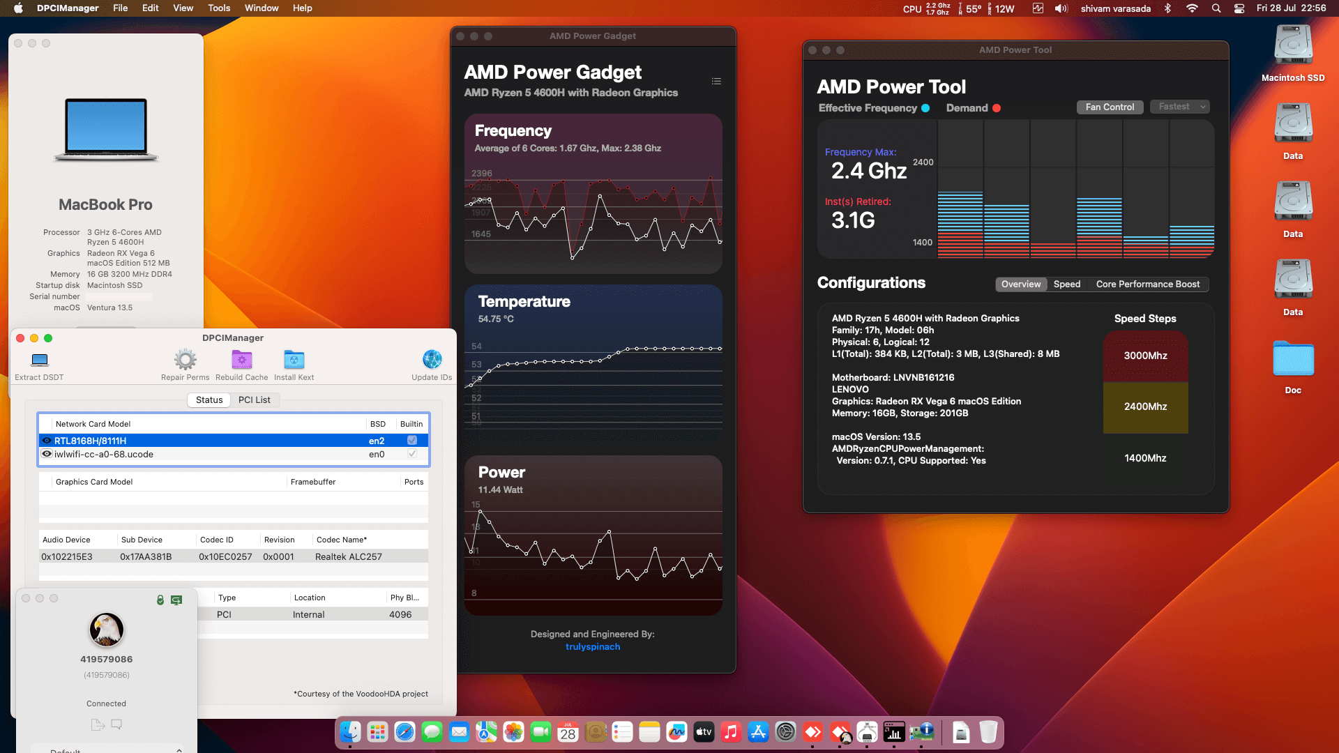Open the AMD Power Gadget list icon

tap(716, 81)
